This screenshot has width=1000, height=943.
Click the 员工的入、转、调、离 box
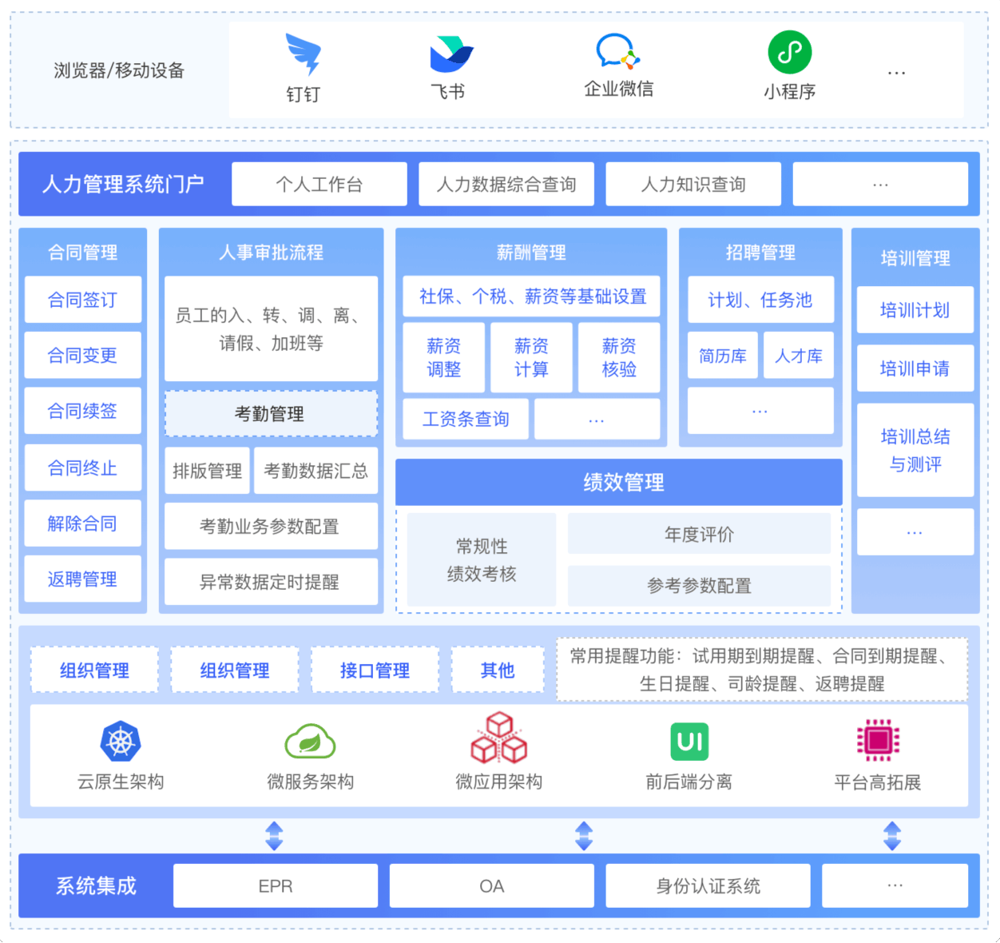271,329
